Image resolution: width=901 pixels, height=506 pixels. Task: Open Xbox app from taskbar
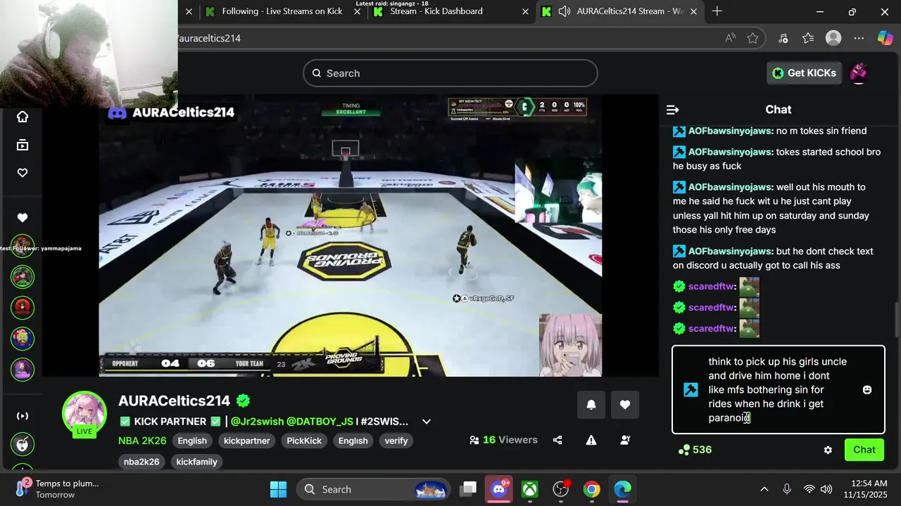pyautogui.click(x=530, y=489)
